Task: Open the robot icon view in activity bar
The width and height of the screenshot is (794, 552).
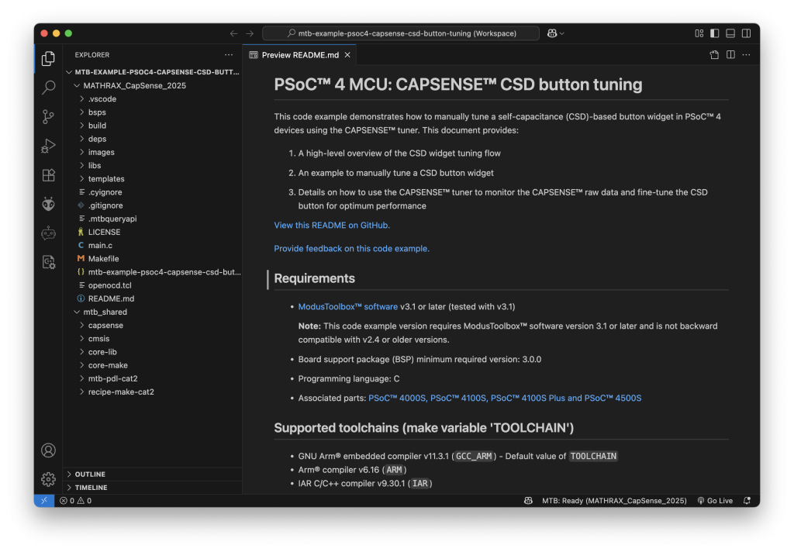Action: pyautogui.click(x=48, y=233)
